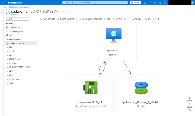Expand the 監視 menu section
This screenshot has width=195, height=116.
pos(11,75)
